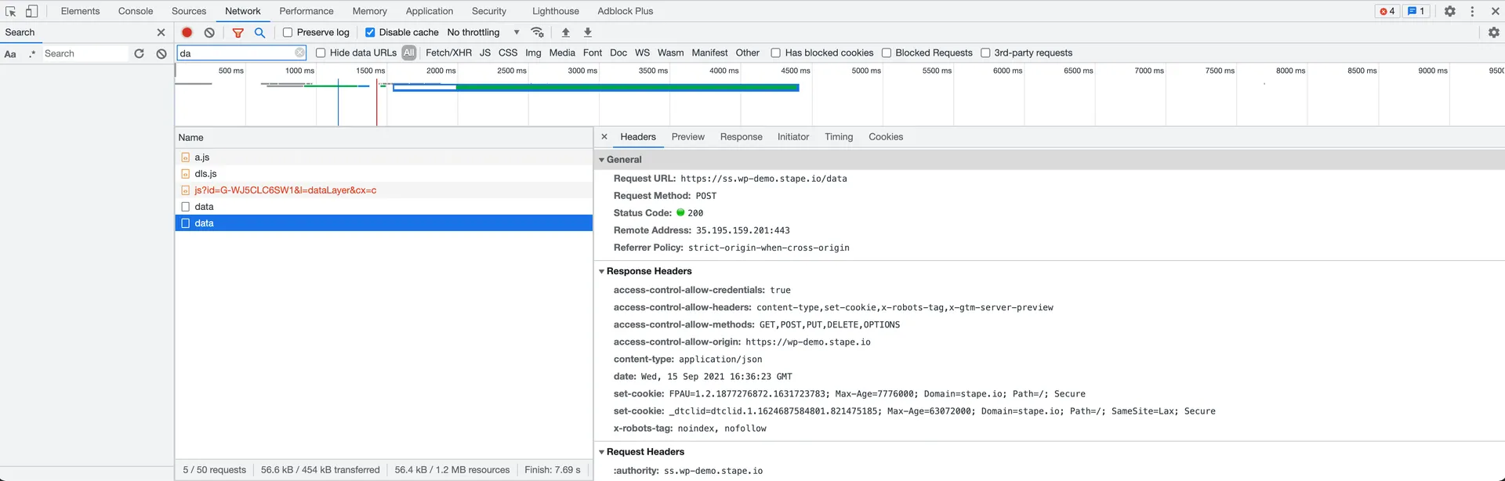This screenshot has width=1505, height=481.
Task: Clear the network log
Action: click(x=209, y=32)
